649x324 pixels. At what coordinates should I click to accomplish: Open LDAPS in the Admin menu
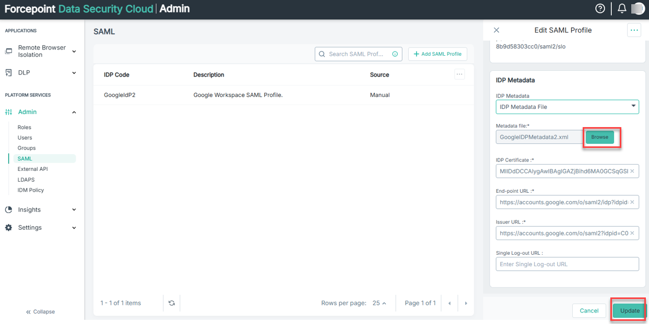26,180
